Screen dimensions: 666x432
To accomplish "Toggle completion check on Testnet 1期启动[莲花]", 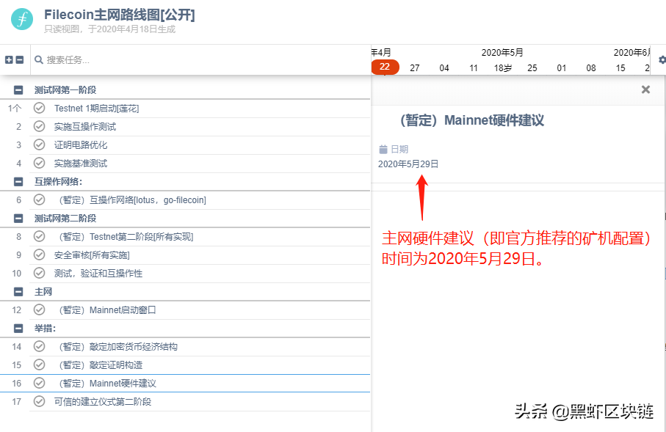I will point(39,108).
